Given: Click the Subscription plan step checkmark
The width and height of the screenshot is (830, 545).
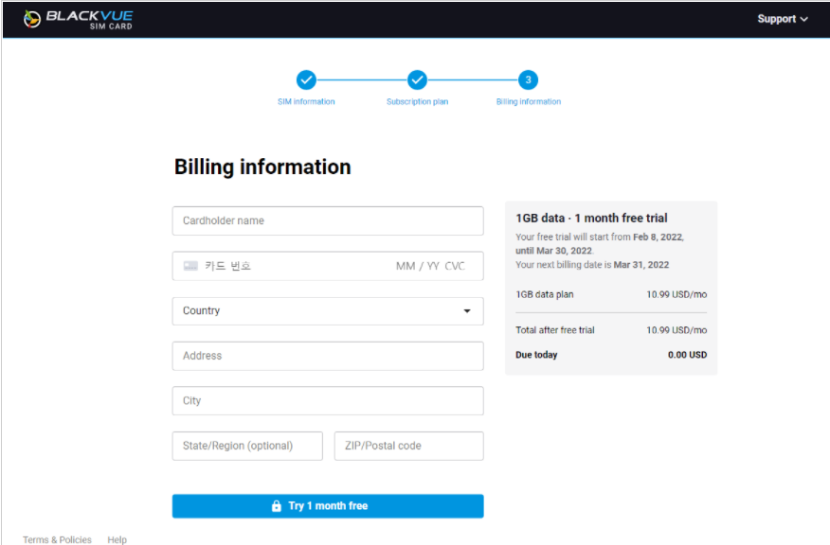Looking at the screenshot, I should coord(417,80).
